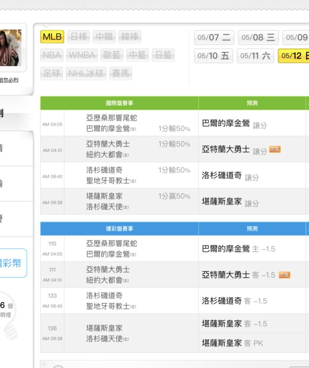Click the 堪薩斯皇家 客 PK prediction
This screenshot has width=309, height=368.
(233, 343)
